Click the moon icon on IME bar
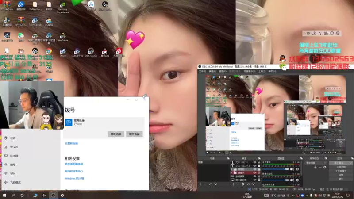Image resolution: width=354 pixels, height=199 pixels. pos(314,34)
